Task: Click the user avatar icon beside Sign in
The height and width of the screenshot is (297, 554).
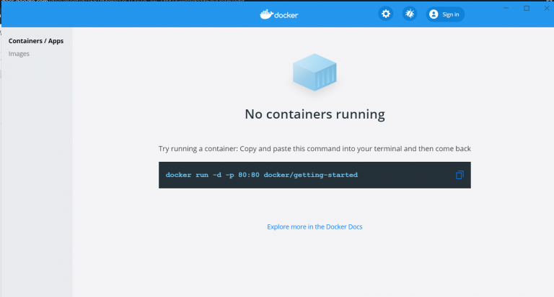Action: coord(434,14)
